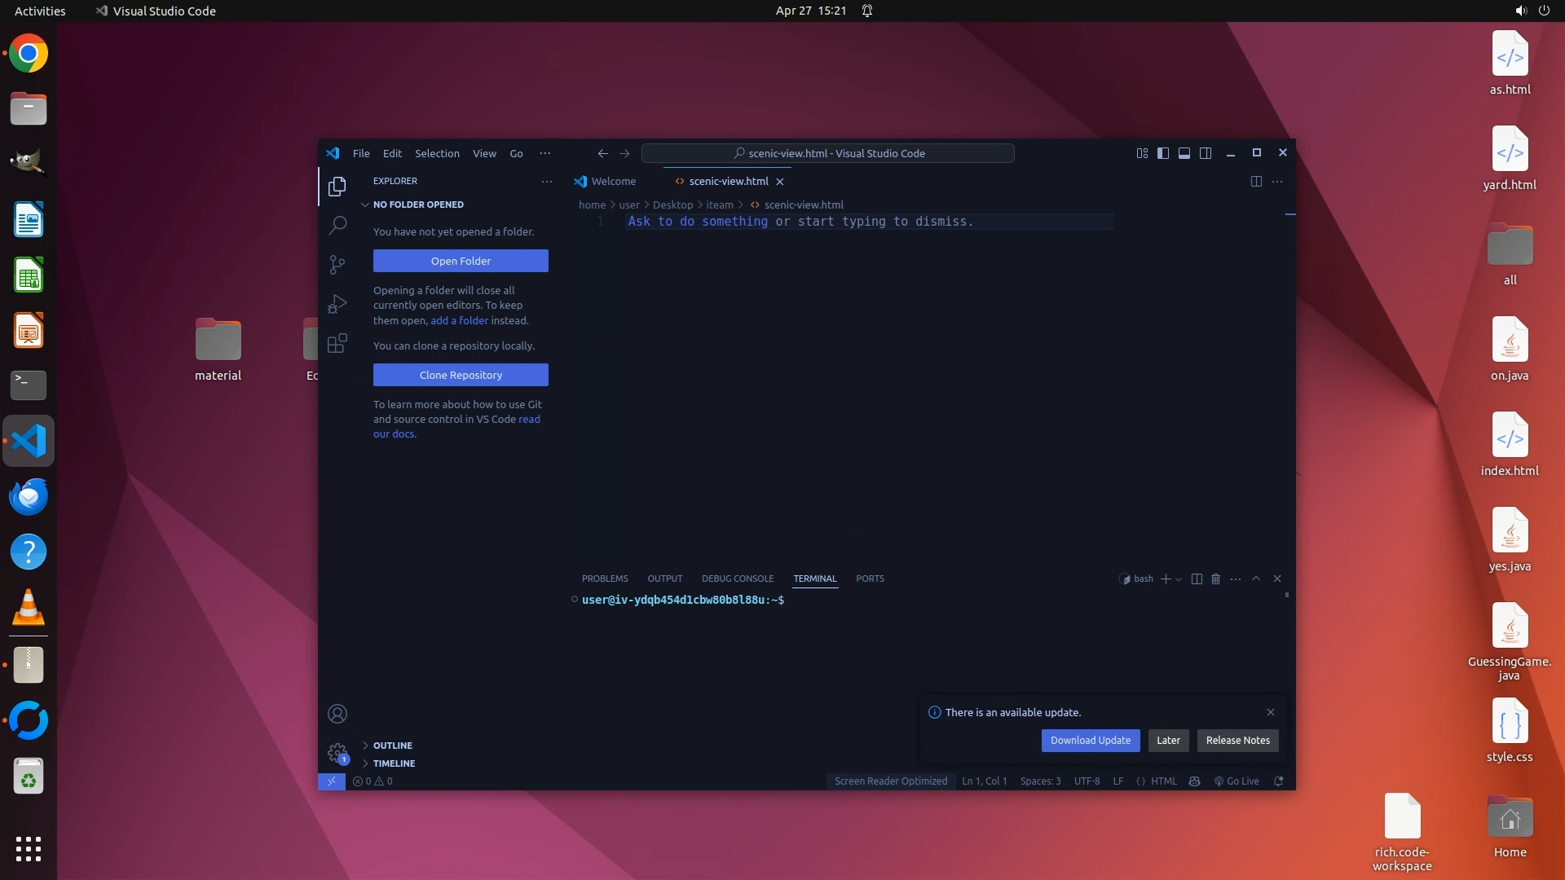Open the Search view in activity bar
The image size is (1565, 880).
click(x=337, y=225)
